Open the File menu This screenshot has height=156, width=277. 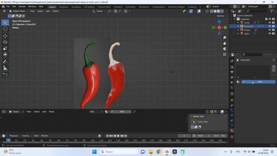click(8, 6)
